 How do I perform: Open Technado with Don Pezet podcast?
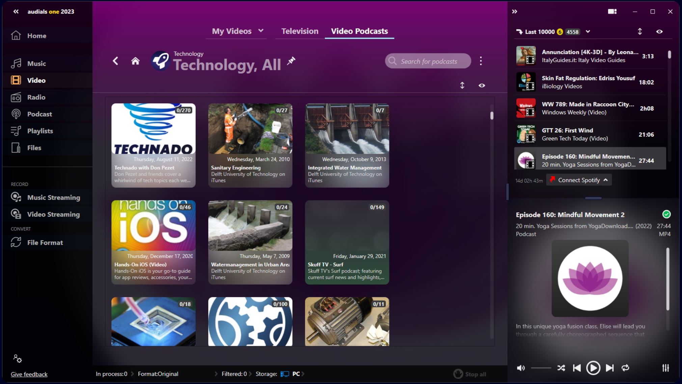[154, 145]
